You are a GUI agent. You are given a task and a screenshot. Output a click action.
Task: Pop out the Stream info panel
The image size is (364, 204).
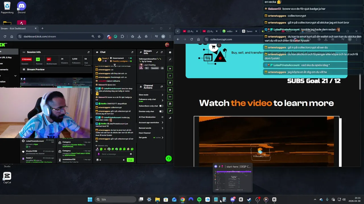point(162,52)
